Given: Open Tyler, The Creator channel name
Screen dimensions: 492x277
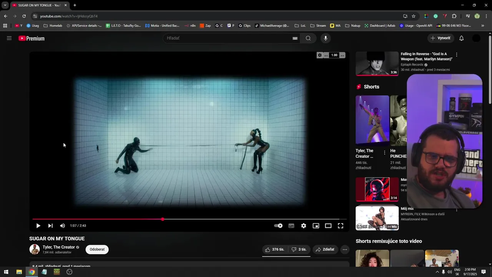Looking at the screenshot, I should 59,247.
